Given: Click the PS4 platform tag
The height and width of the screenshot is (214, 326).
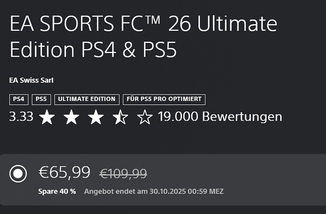Looking at the screenshot, I should click(x=18, y=99).
